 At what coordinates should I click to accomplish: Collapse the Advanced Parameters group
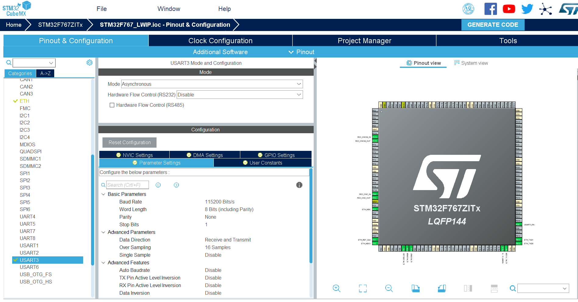click(x=103, y=232)
